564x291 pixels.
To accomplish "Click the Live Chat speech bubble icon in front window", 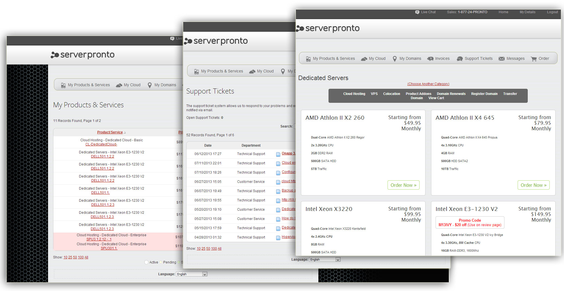I will pos(417,12).
